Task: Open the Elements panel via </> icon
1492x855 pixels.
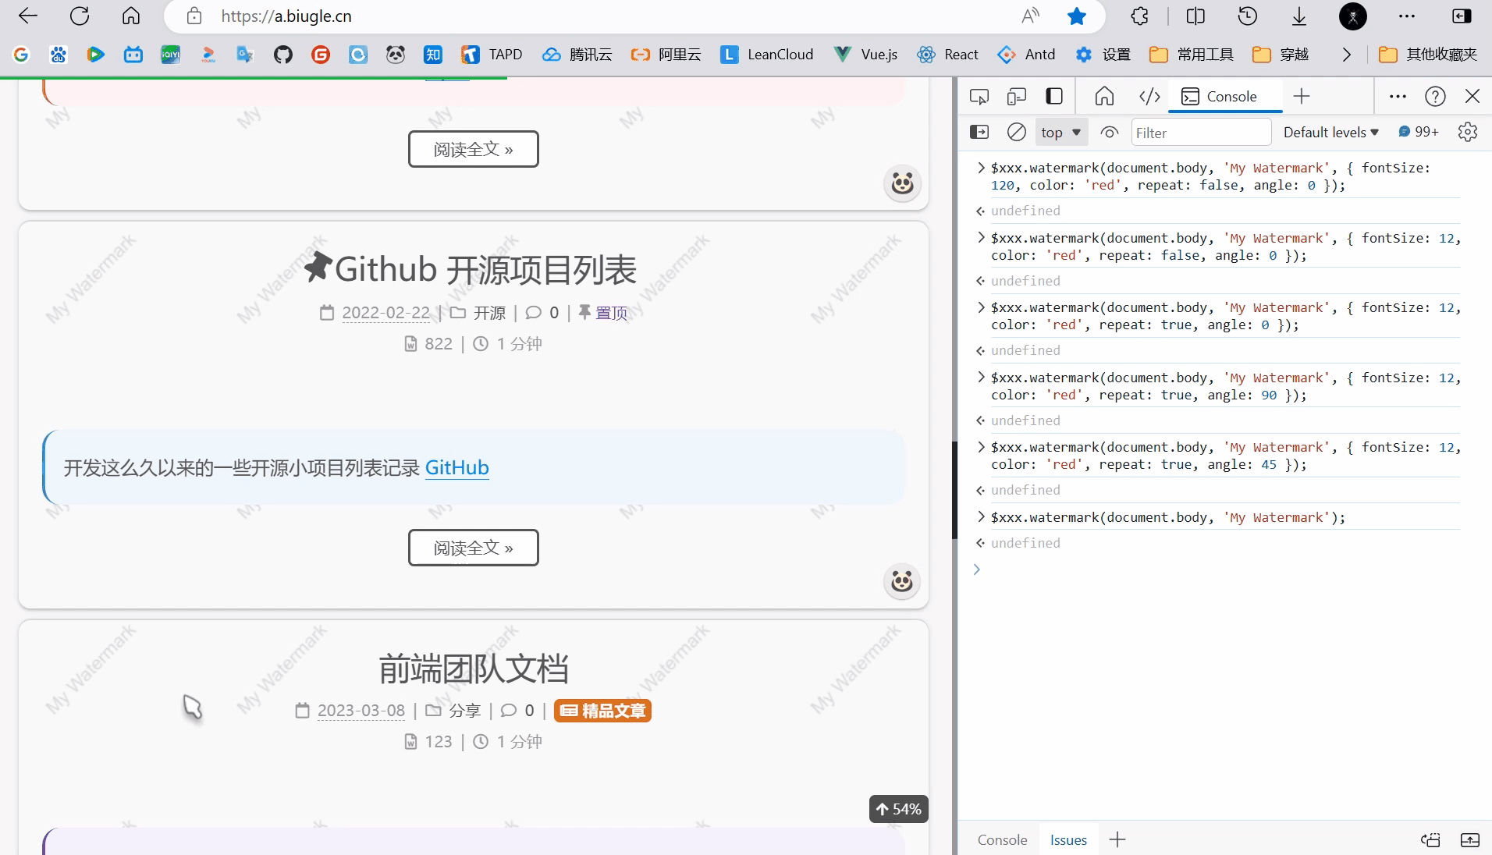Action: point(1149,96)
